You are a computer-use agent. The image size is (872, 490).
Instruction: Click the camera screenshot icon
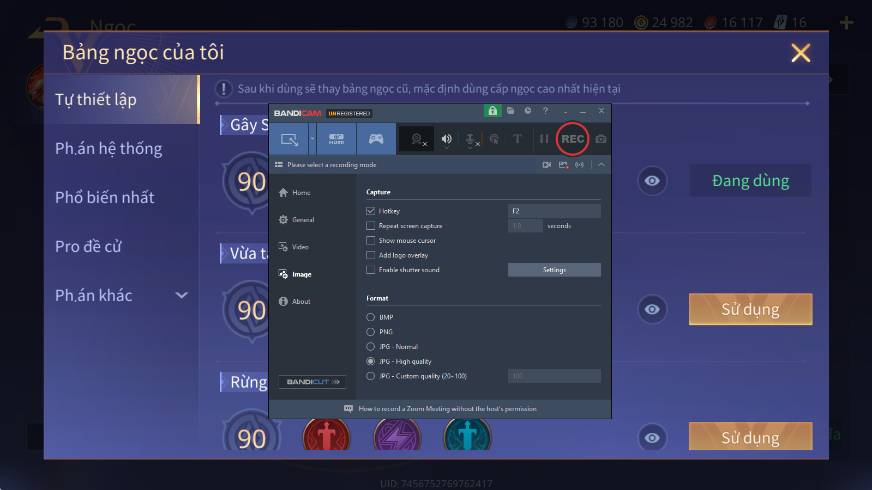click(x=600, y=139)
